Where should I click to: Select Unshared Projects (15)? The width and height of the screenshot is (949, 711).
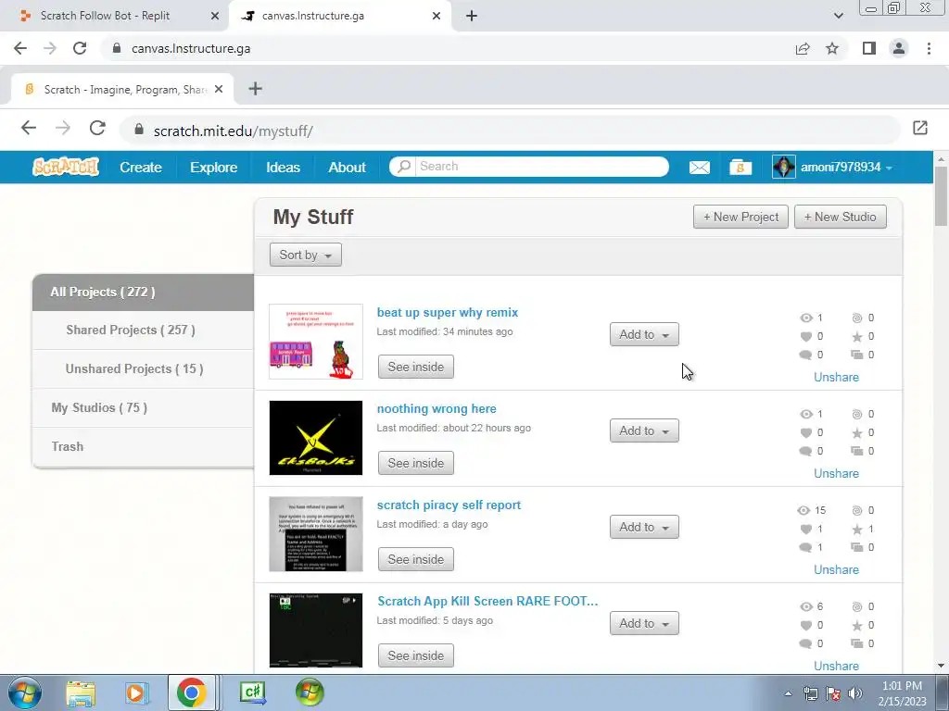click(143, 368)
